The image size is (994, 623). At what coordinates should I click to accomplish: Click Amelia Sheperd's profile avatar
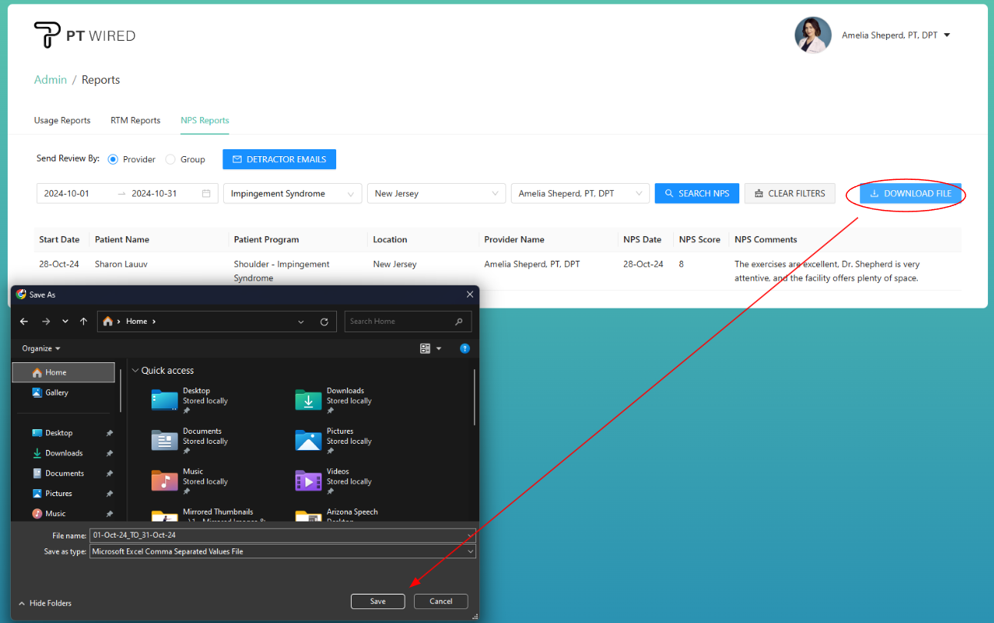tap(812, 35)
